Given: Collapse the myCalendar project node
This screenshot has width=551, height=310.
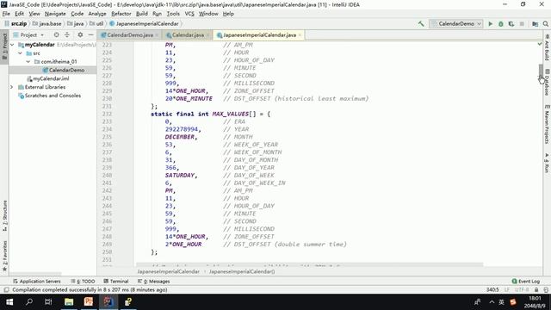Looking at the screenshot, I should [x=13, y=45].
